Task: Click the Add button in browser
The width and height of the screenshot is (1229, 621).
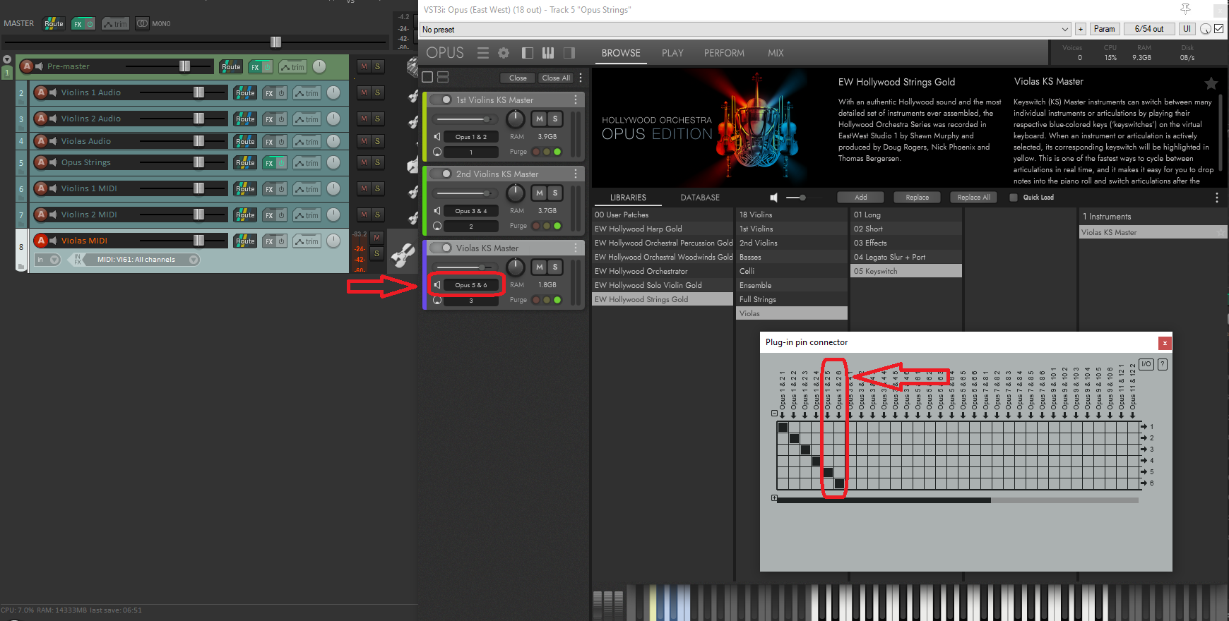Action: 860,198
